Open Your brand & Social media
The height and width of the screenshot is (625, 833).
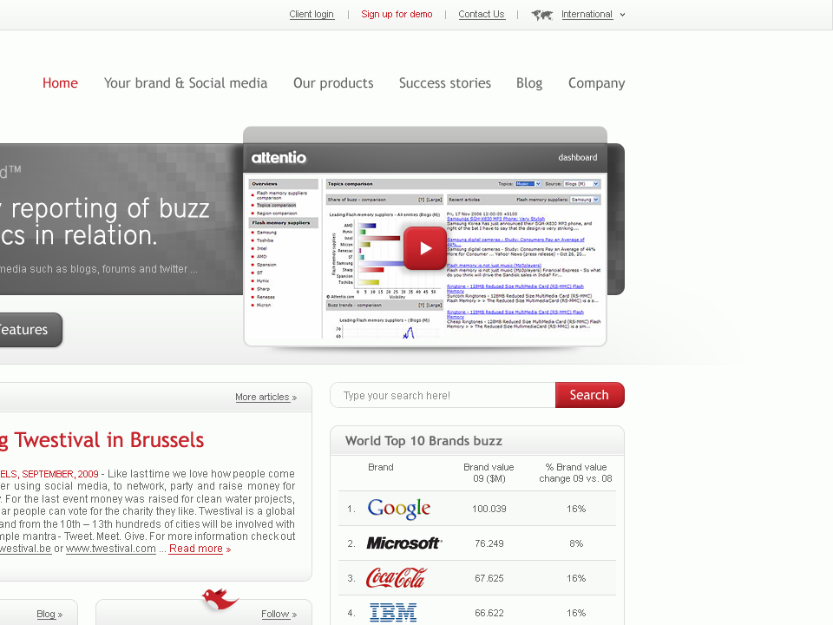(x=186, y=83)
